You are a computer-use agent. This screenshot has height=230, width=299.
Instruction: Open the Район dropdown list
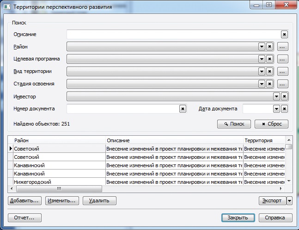point(262,47)
